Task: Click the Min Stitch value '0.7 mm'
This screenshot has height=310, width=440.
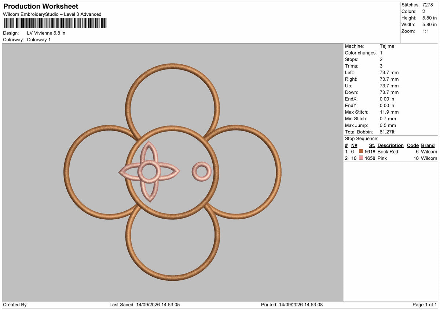Action: (388, 118)
